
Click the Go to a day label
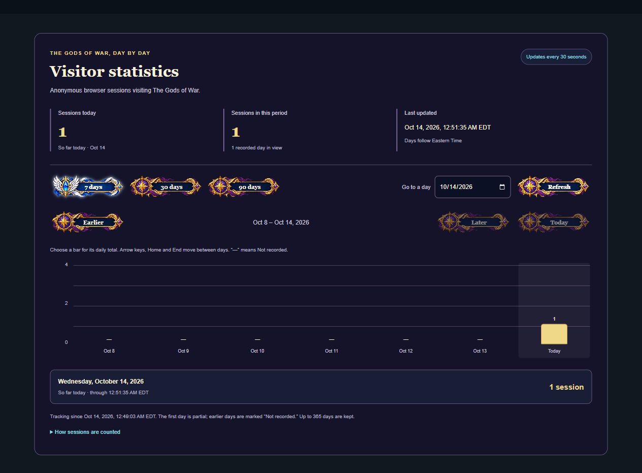pyautogui.click(x=416, y=187)
